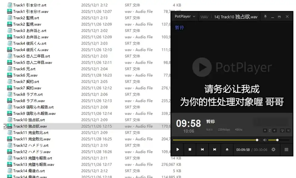Stop playback in PotPlayer
The width and height of the screenshot is (296, 178).
[x=190, y=150]
